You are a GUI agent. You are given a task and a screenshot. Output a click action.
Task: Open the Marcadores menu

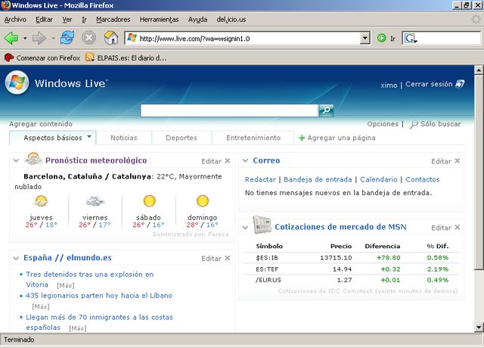tap(113, 20)
